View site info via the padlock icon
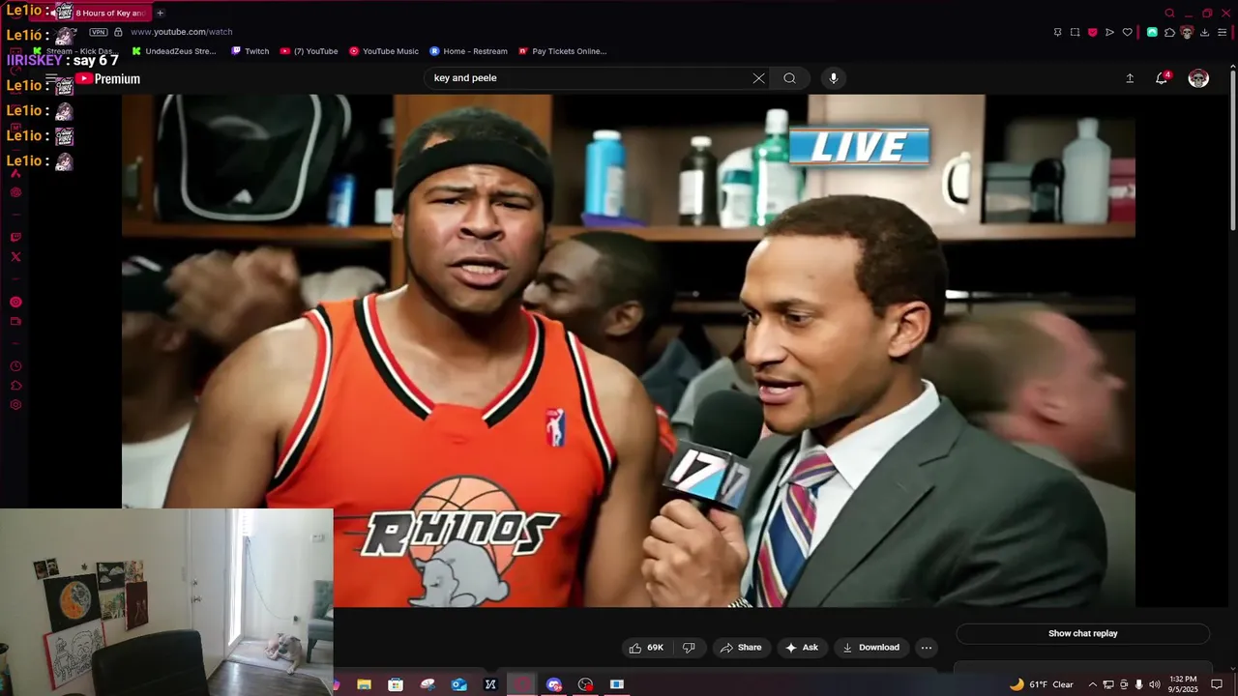1238x696 pixels. point(118,32)
